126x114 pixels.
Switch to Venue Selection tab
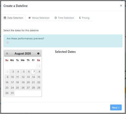(39, 18)
